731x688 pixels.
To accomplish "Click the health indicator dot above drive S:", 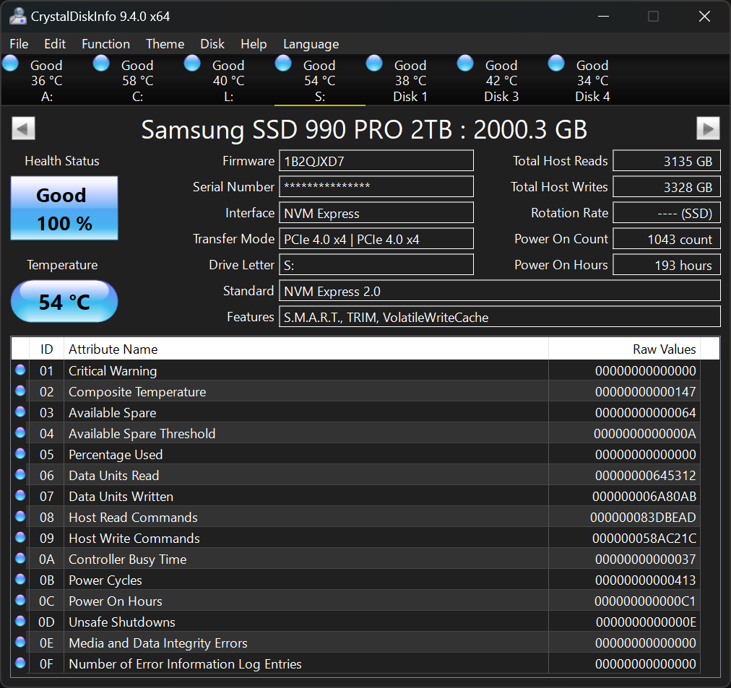I will [282, 63].
